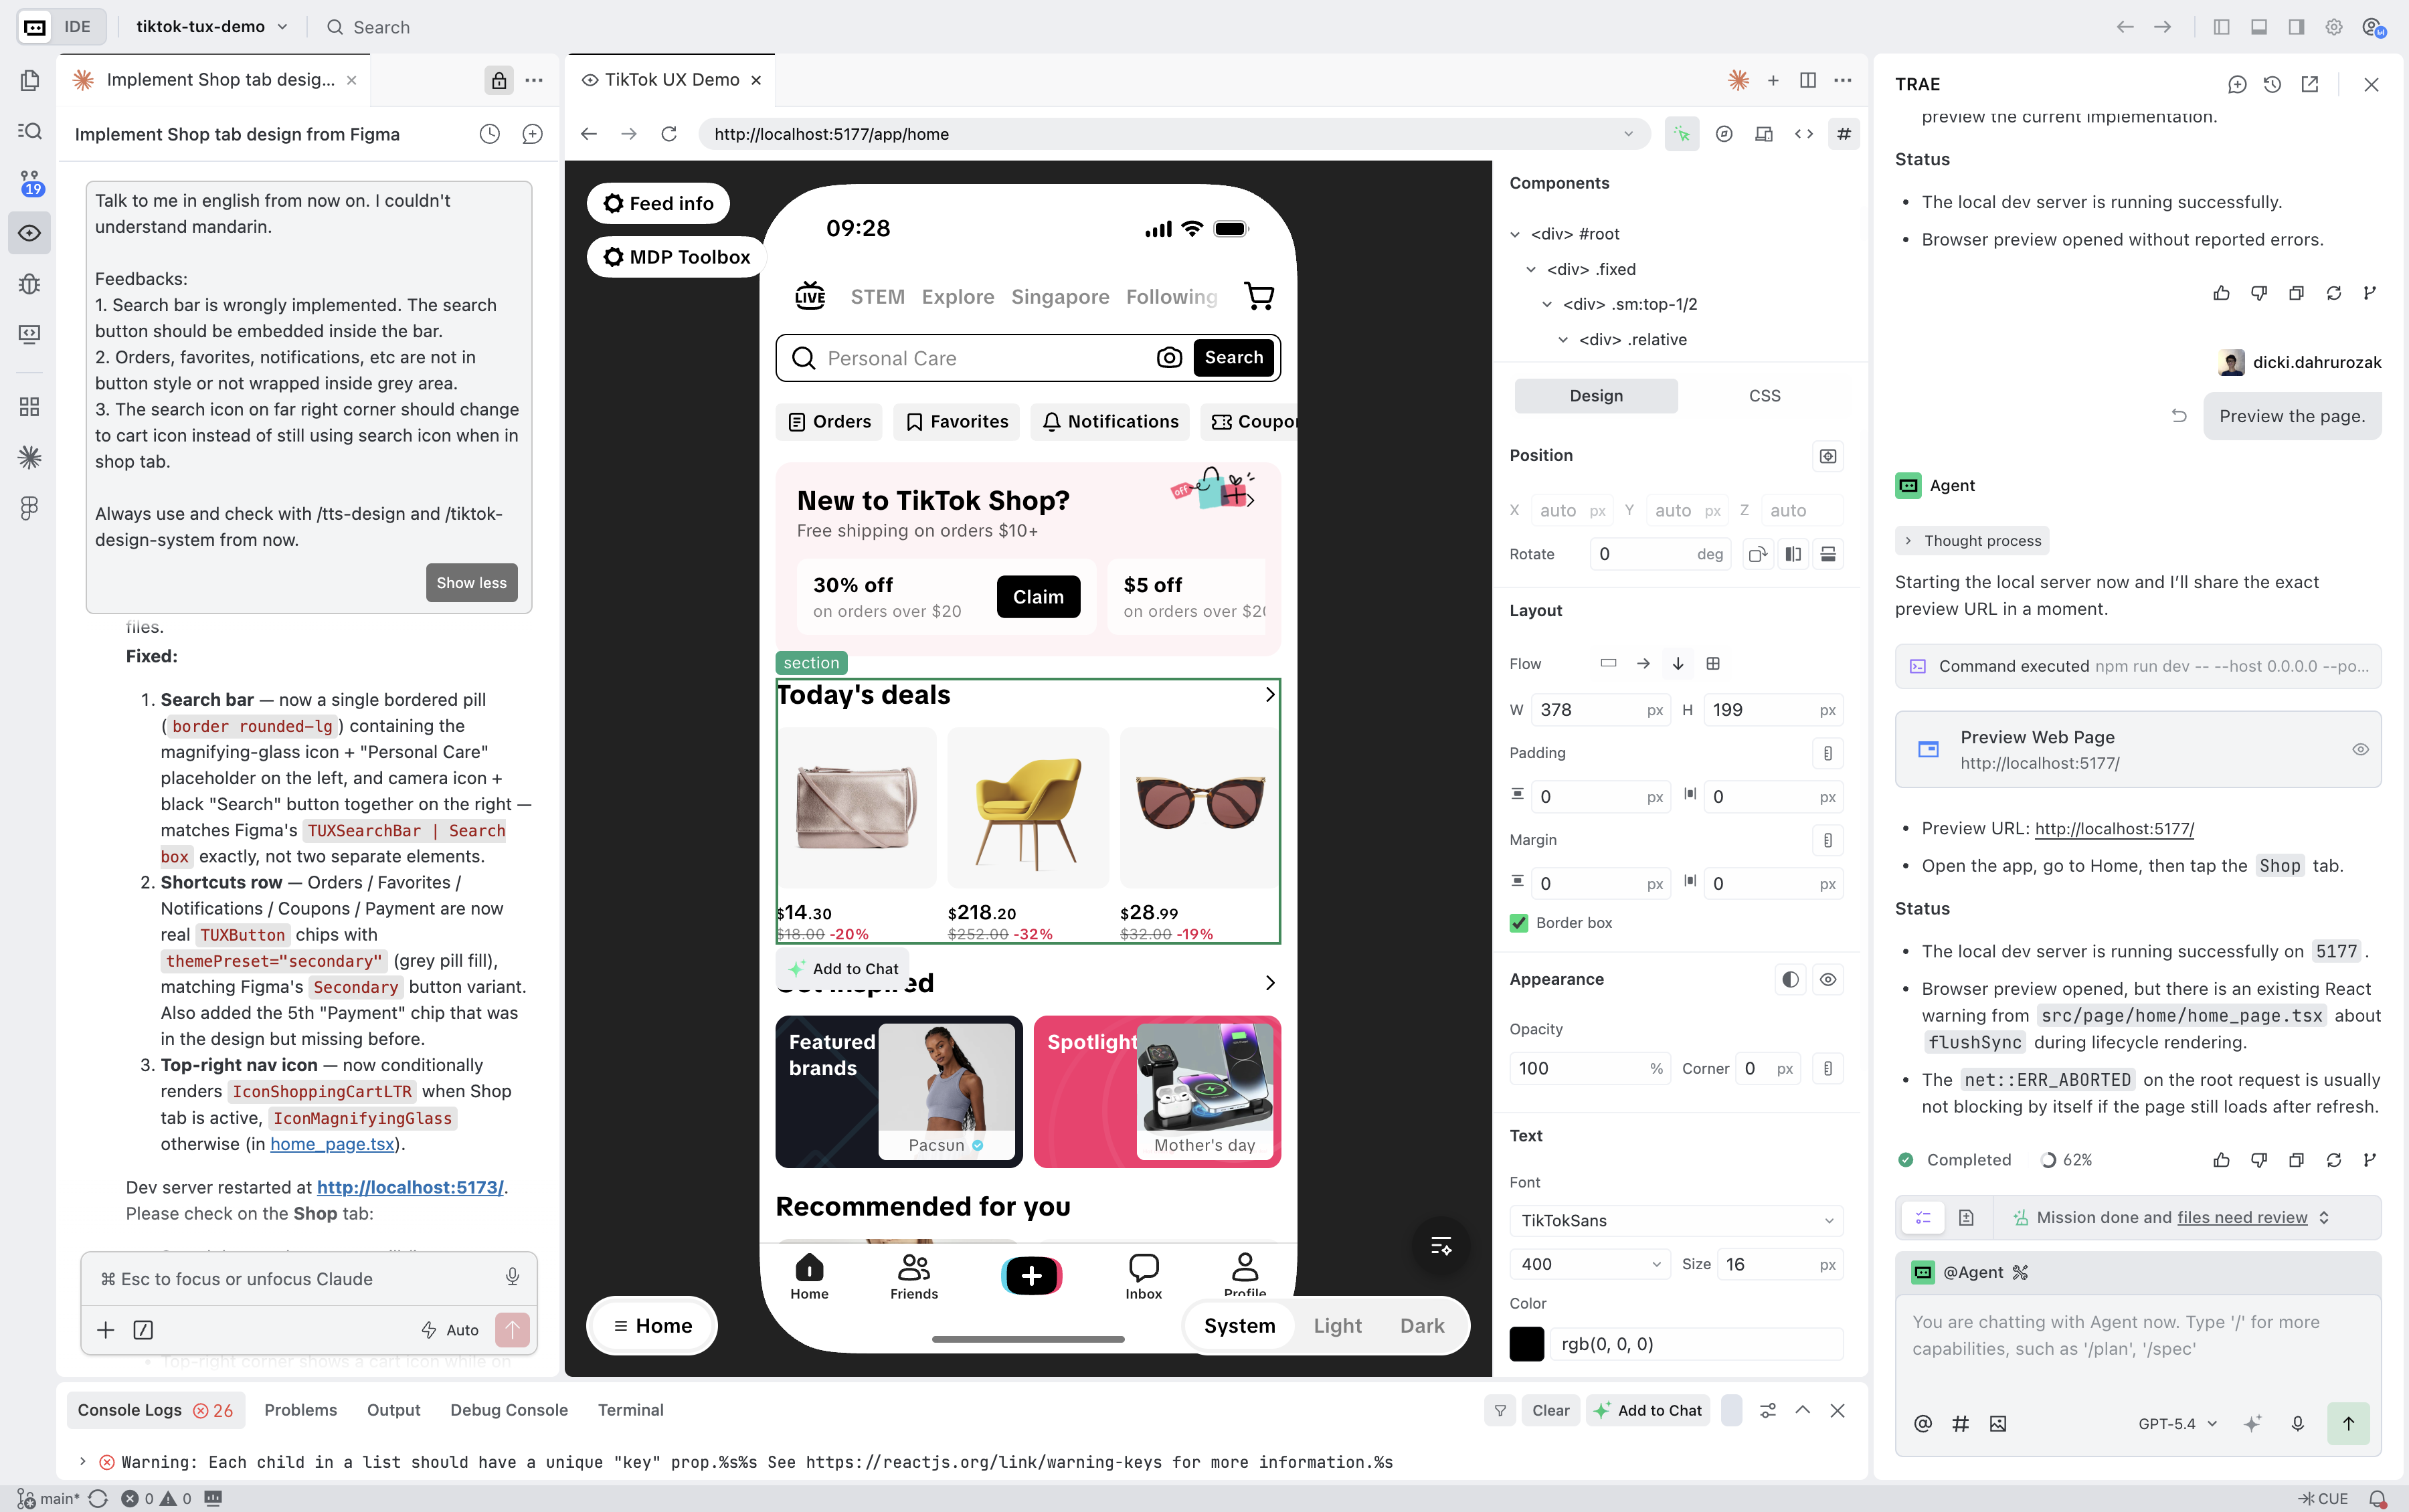Open the Figma icon in sidebar
This screenshot has width=2409, height=1512.
pos(30,508)
